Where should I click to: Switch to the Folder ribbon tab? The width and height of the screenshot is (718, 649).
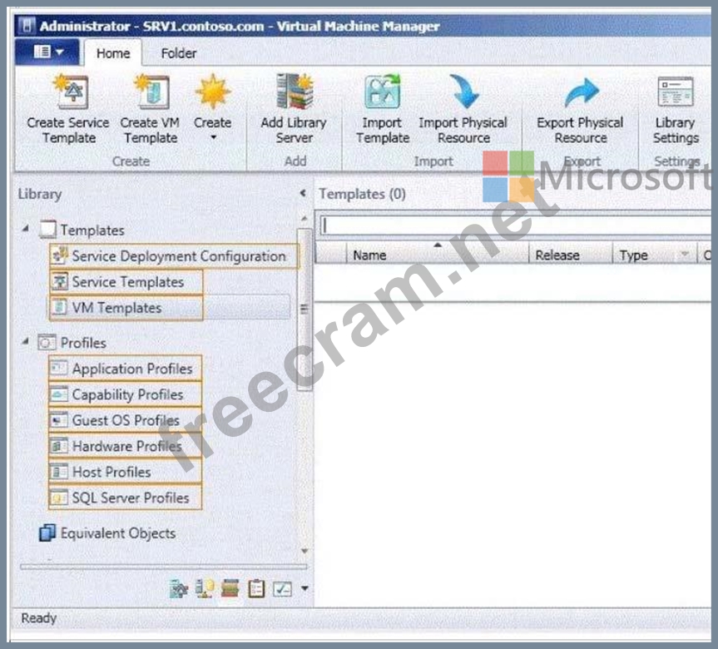[x=179, y=53]
